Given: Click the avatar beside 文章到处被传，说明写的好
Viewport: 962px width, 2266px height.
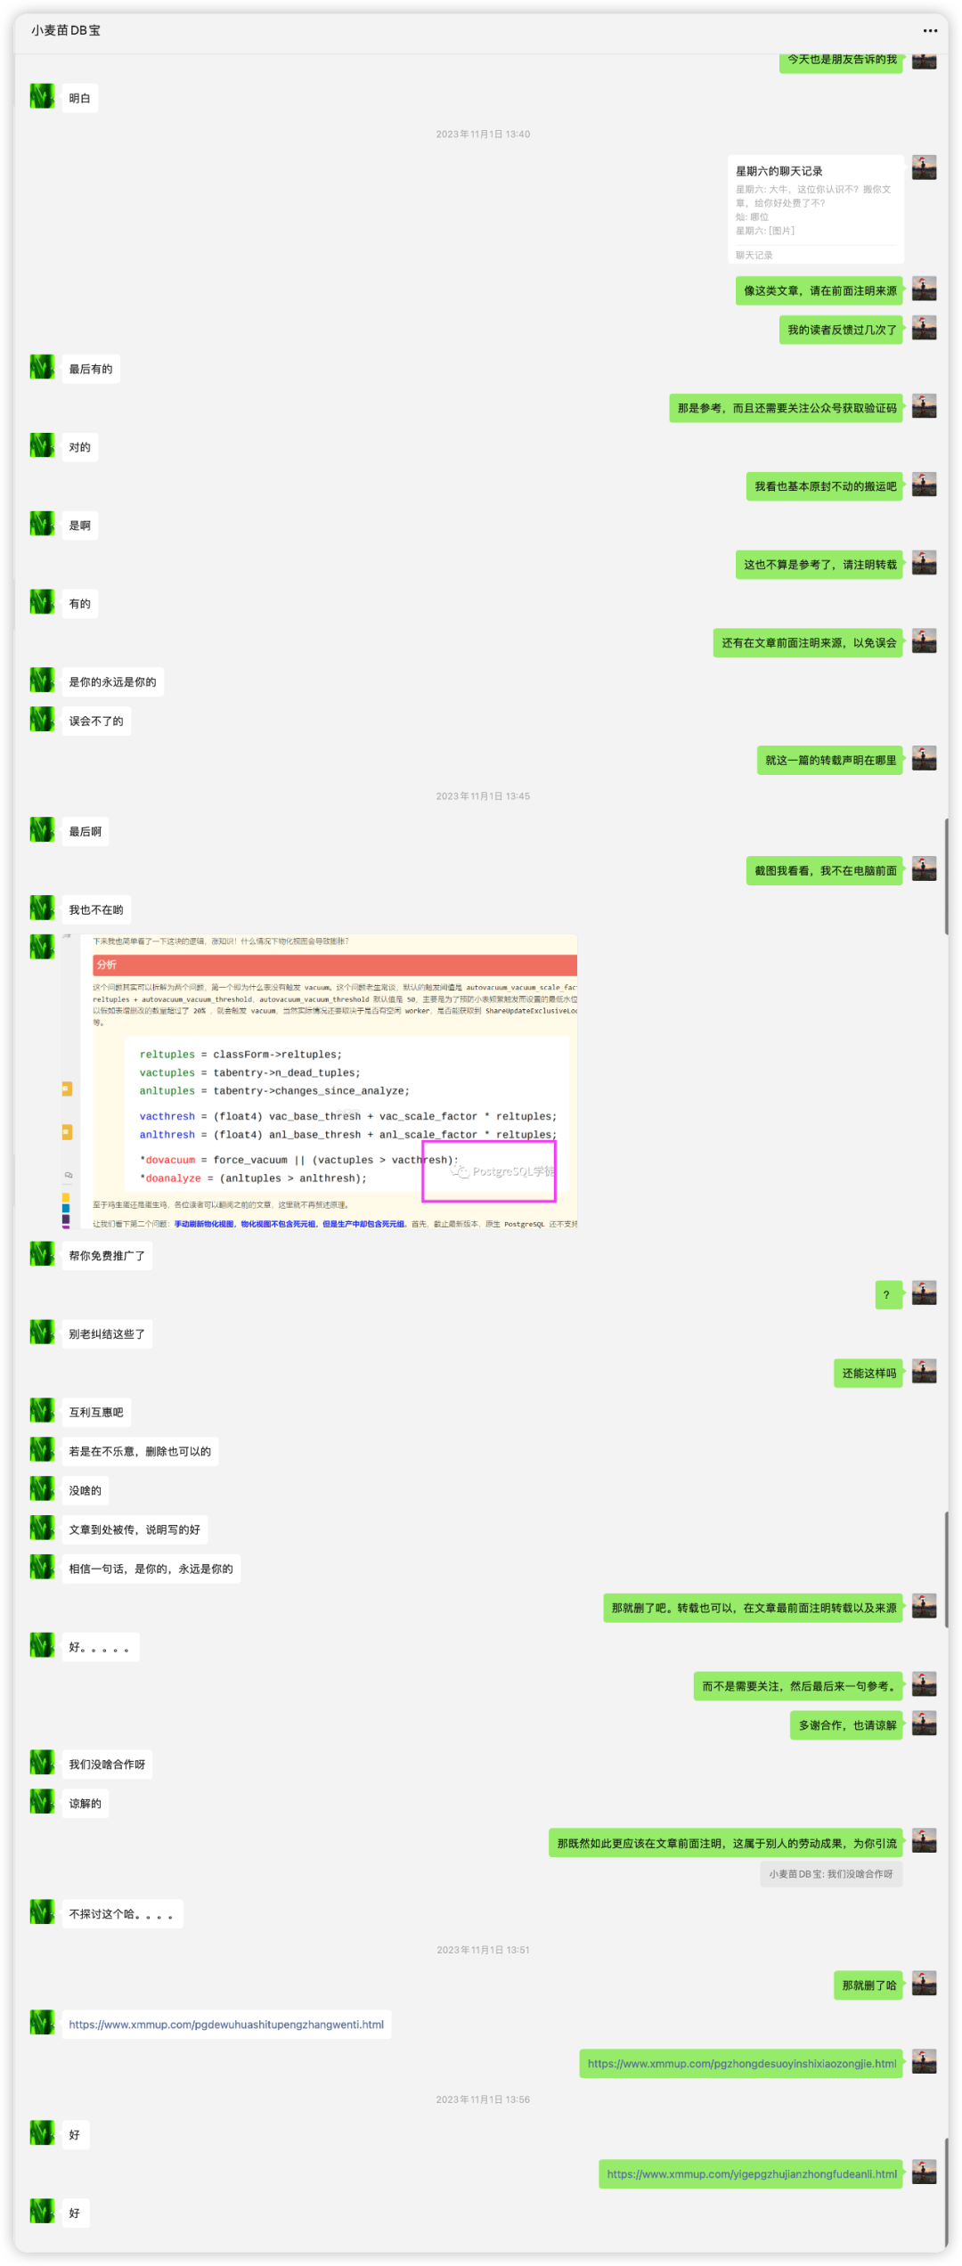Looking at the screenshot, I should tap(42, 1528).
